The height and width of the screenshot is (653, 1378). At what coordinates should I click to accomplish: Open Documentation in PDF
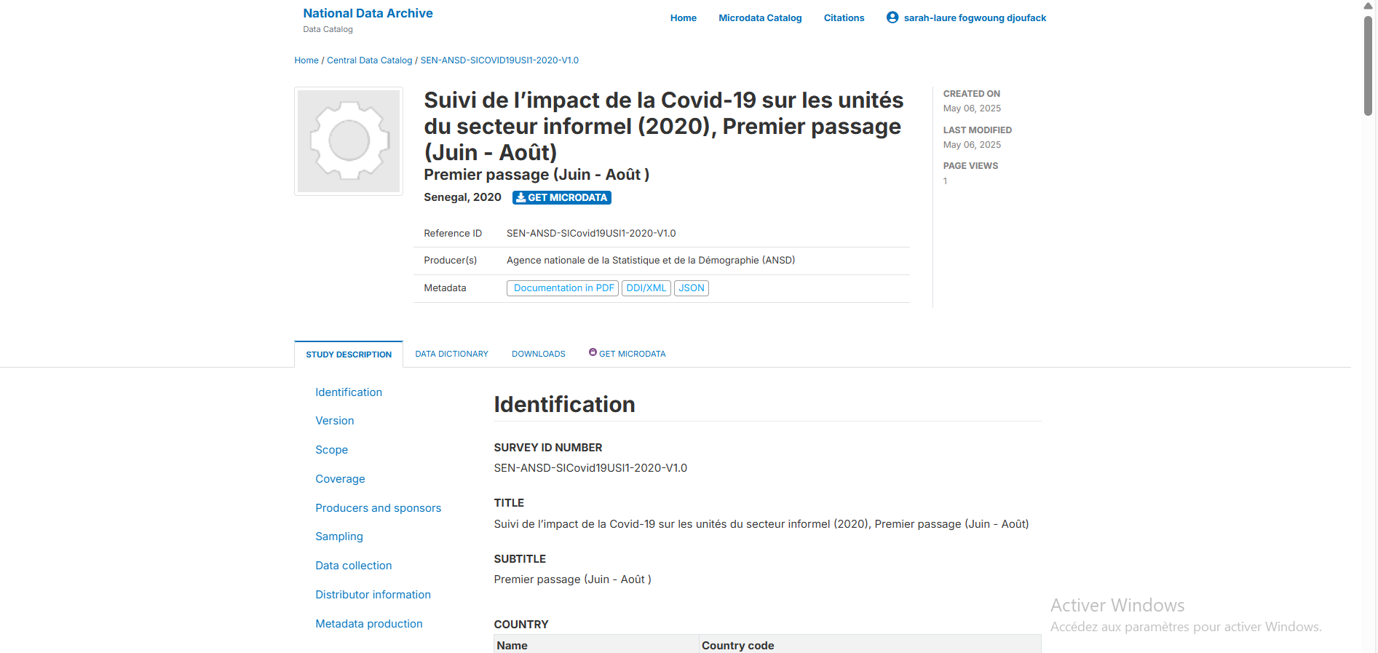(563, 288)
